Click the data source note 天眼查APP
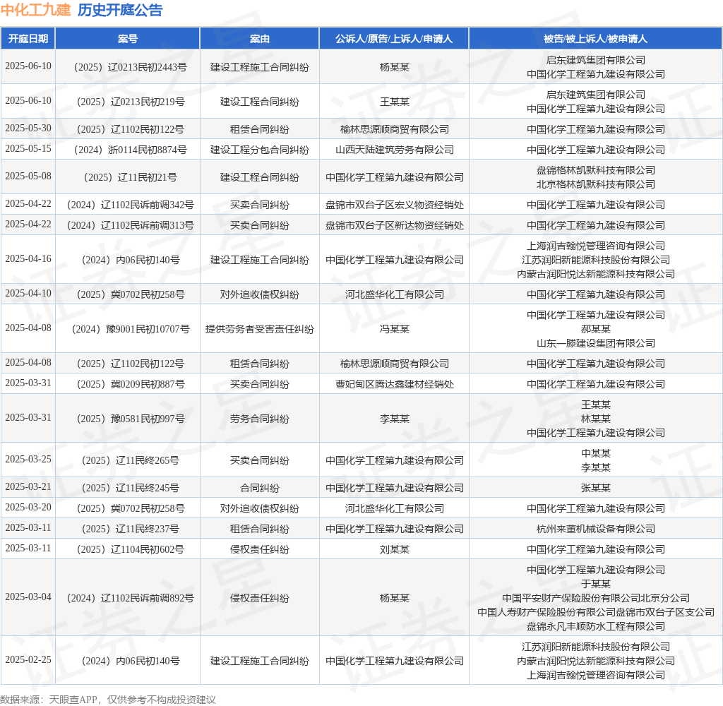This screenshot has height=706, width=723. coord(73,700)
